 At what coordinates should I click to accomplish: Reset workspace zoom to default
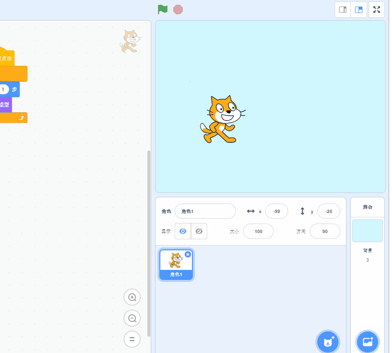click(x=132, y=339)
